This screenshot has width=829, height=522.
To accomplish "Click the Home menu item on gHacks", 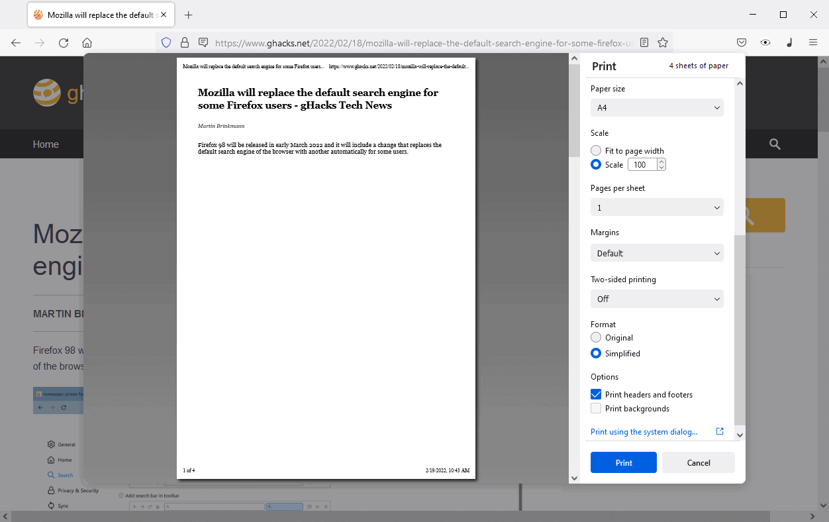I will pos(46,144).
